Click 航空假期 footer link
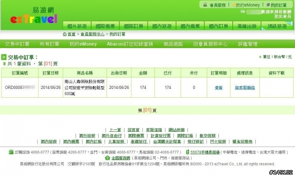The image size is (295, 176). pyautogui.click(x=207, y=135)
